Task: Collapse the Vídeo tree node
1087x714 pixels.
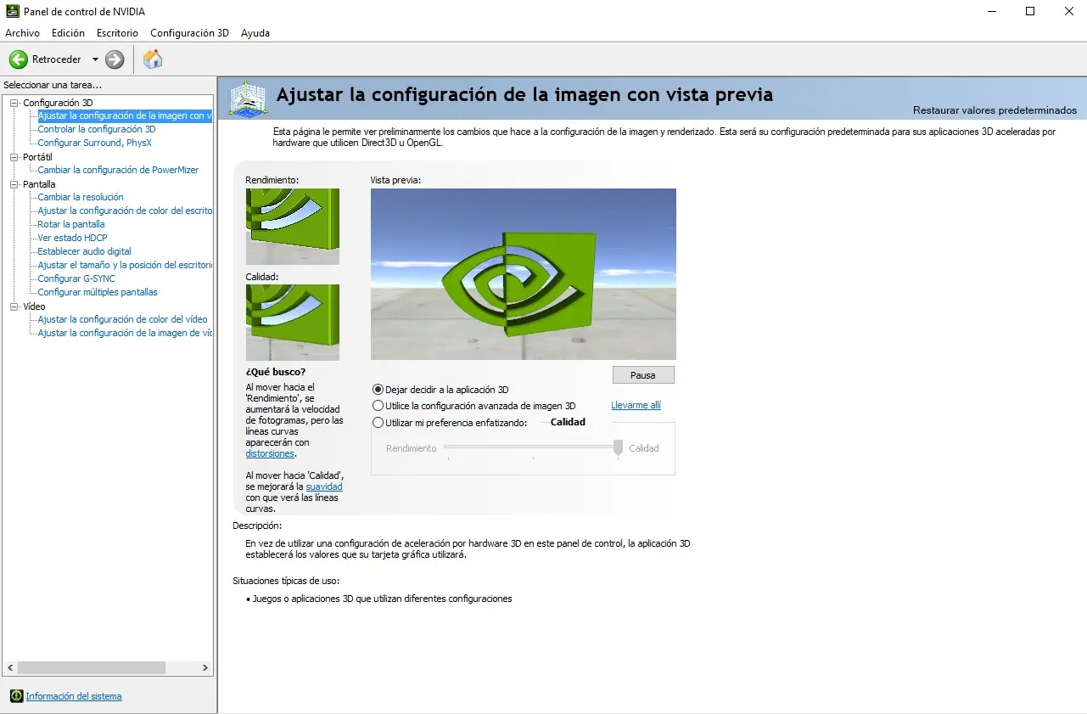Action: click(x=14, y=306)
